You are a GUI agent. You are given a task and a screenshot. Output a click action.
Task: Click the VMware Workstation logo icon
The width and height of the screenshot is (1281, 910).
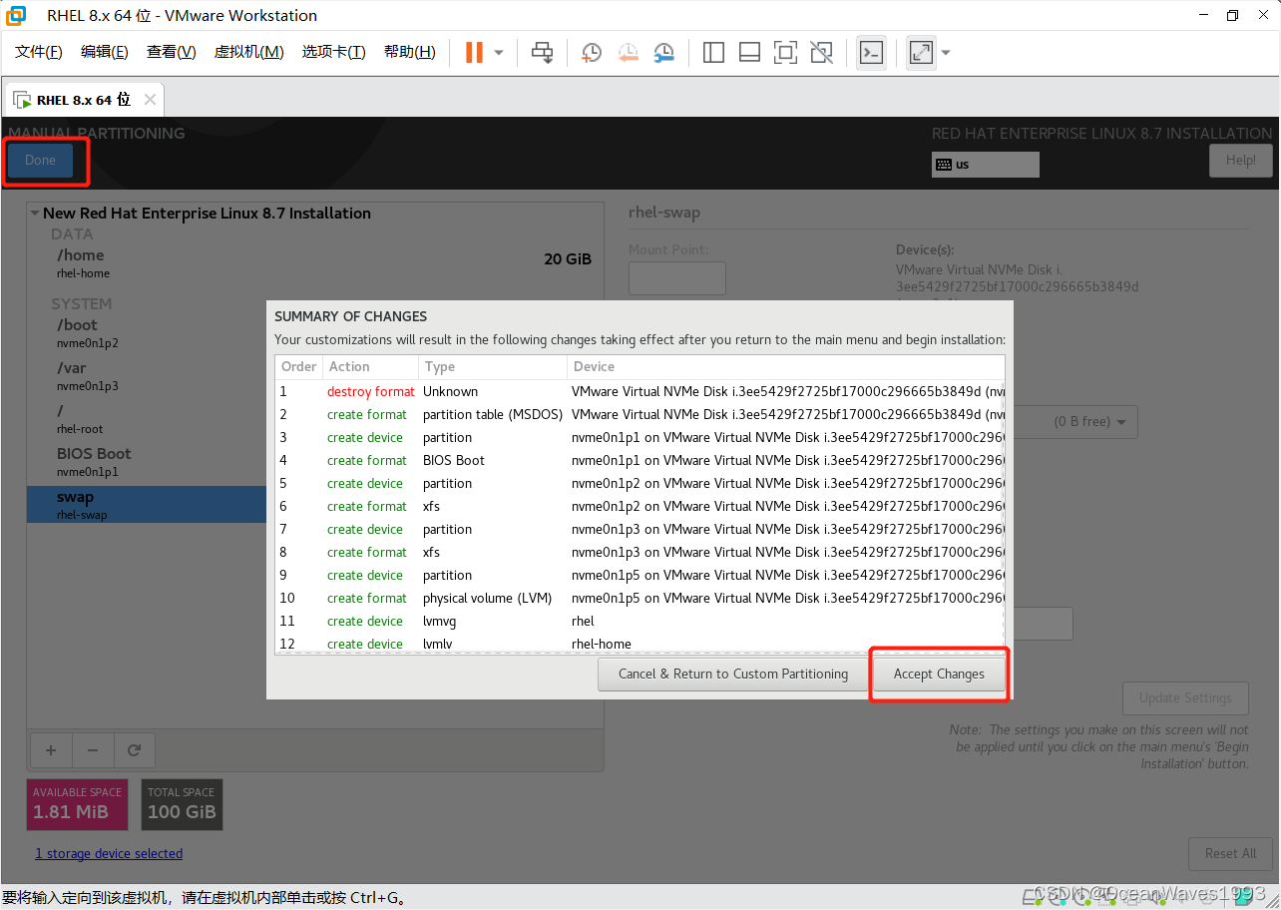tap(16, 15)
